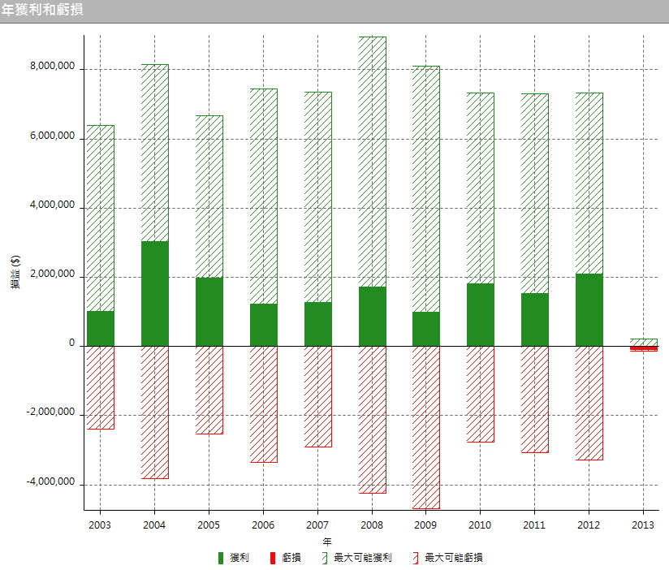Click the 4,000,000 y-axis value
This screenshot has width=669, height=570.
pyautogui.click(x=52, y=205)
